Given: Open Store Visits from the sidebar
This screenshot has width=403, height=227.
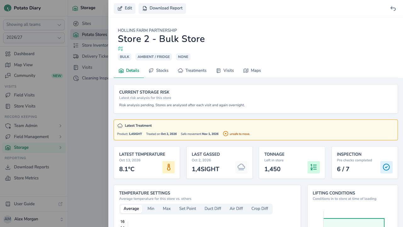Looking at the screenshot, I should 34,106.
